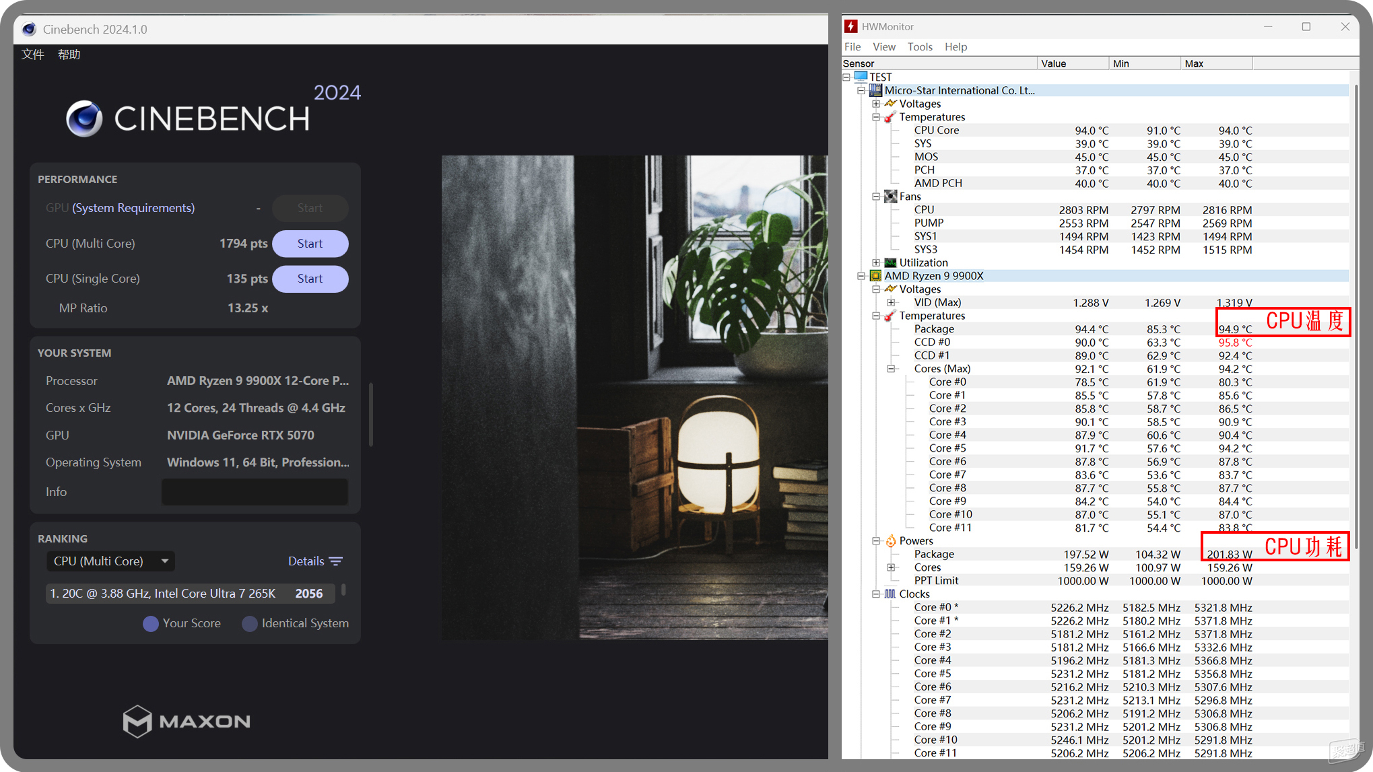
Task: Collapse the Cores (Max) temperature node
Action: point(891,369)
